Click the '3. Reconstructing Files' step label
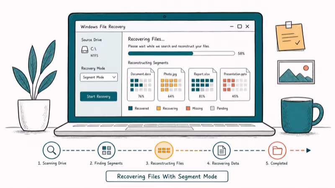Image resolution: width=335 pixels, height=188 pixels. tap(165, 163)
